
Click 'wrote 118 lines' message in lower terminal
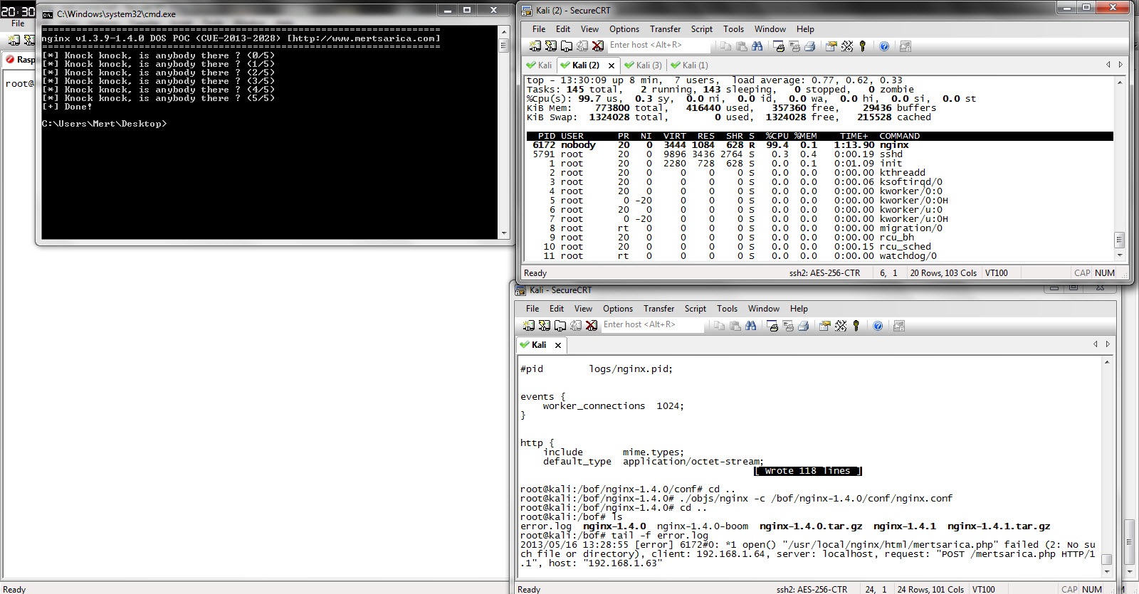(807, 471)
